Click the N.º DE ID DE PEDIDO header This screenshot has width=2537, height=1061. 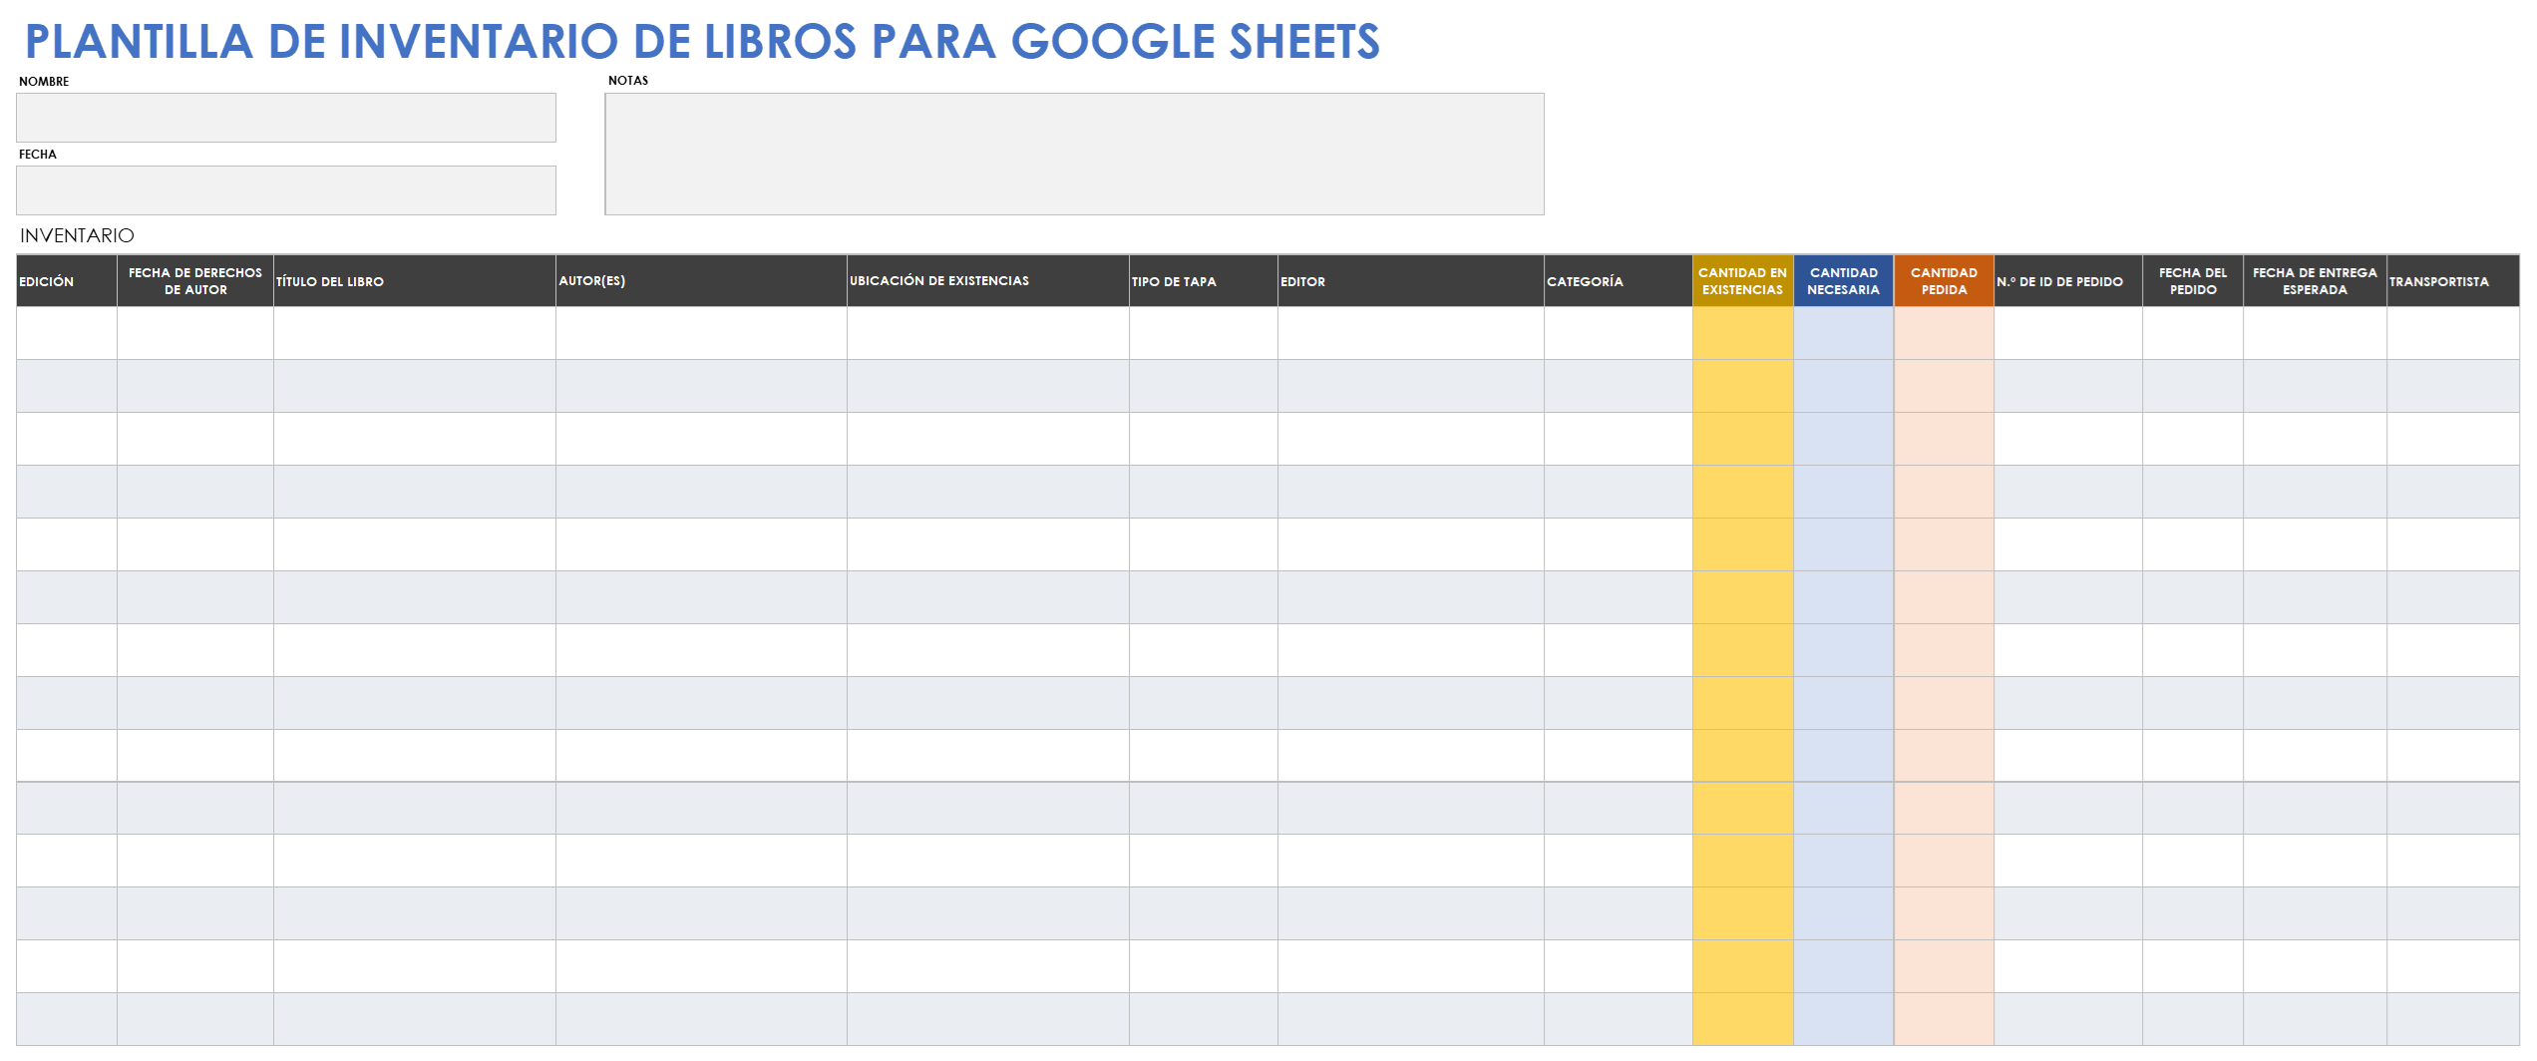2068,281
